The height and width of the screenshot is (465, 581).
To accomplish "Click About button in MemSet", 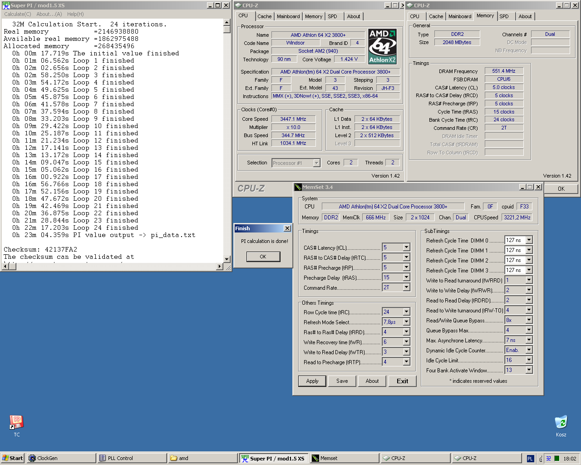I will pos(372,381).
